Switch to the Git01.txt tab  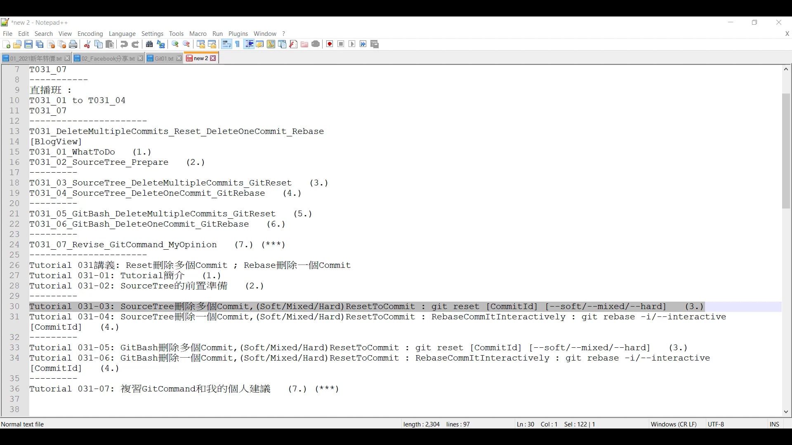(163, 58)
